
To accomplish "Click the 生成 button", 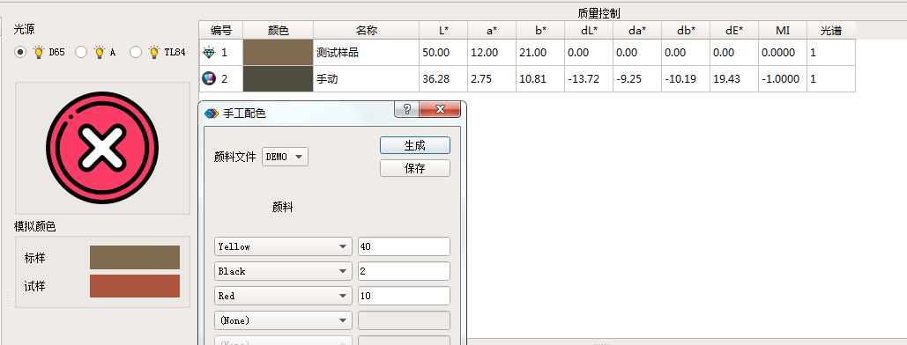I will point(415,145).
